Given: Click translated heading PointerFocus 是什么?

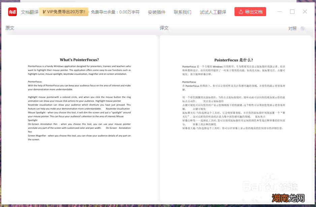Looking at the screenshot, I should coord(233,60).
